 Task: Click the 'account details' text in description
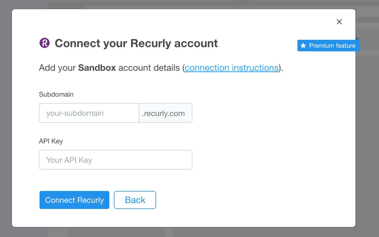coord(149,68)
